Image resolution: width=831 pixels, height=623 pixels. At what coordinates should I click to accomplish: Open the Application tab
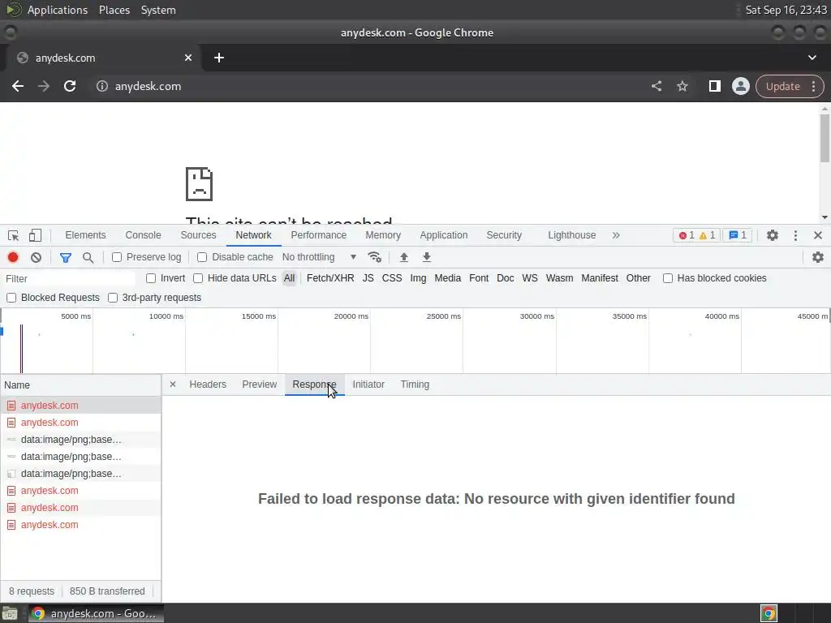444,235
